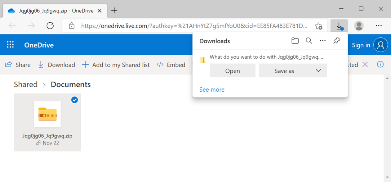This screenshot has height=182, width=391.
Task: Open more options in Downloads panel
Action: pos(323,41)
